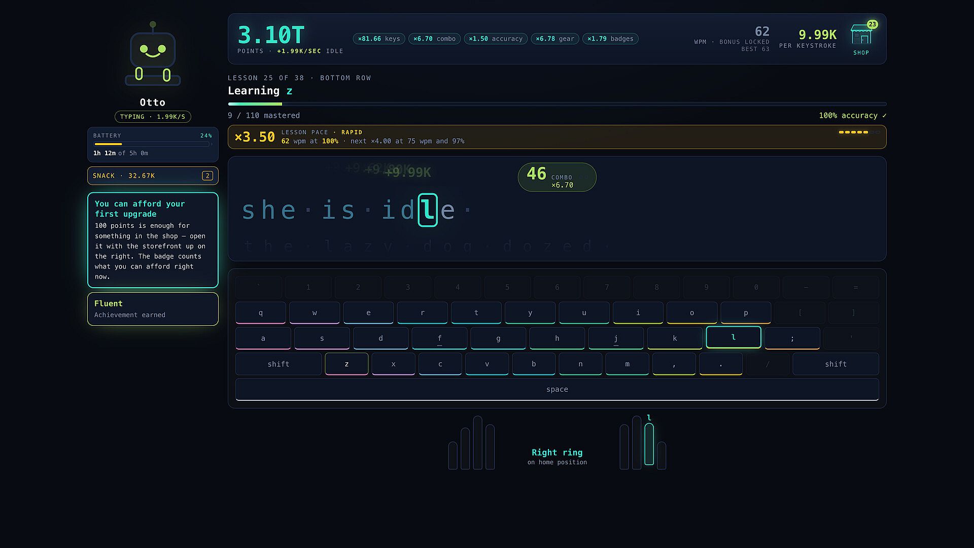The height and width of the screenshot is (548, 974).
Task: Click the b key on the virtual keyboard
Action: pos(534,364)
